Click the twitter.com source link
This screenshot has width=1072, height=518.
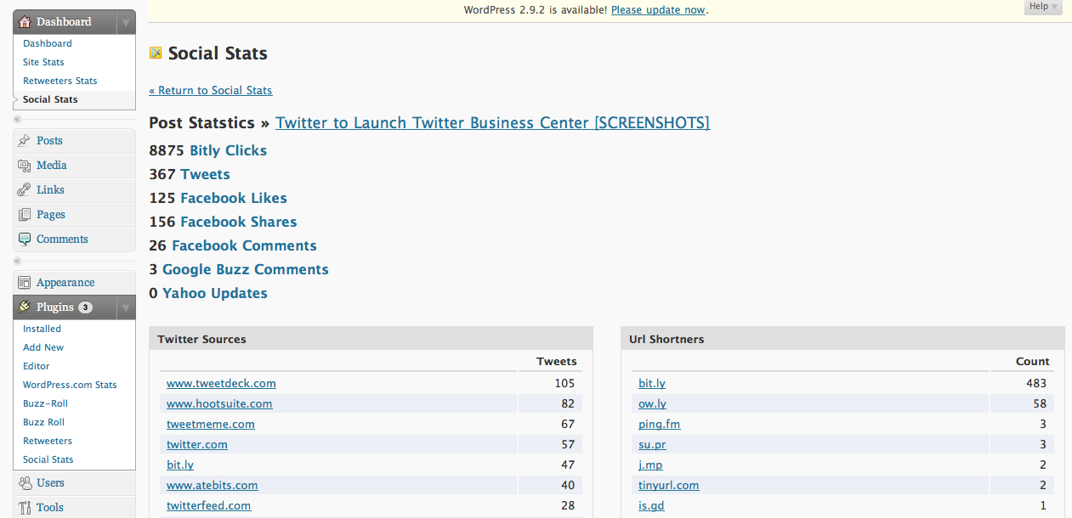click(197, 444)
